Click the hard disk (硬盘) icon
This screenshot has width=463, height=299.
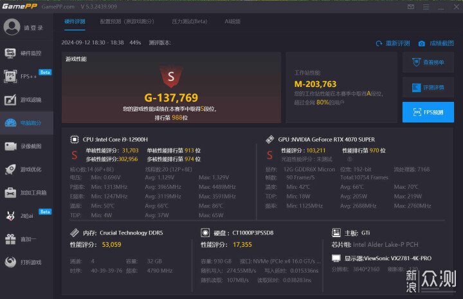coord(205,233)
